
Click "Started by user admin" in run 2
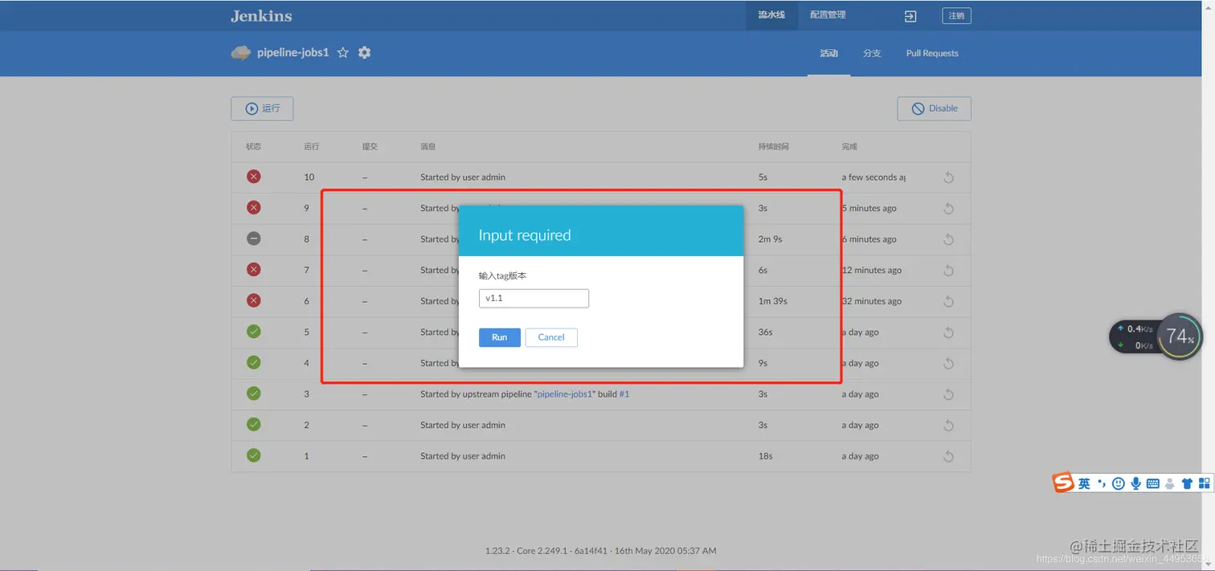point(463,425)
